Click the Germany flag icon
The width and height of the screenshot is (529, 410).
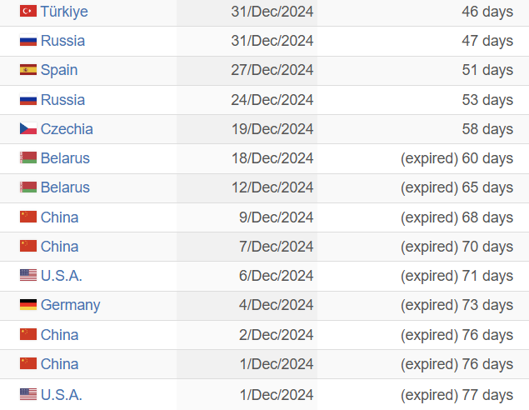28,305
